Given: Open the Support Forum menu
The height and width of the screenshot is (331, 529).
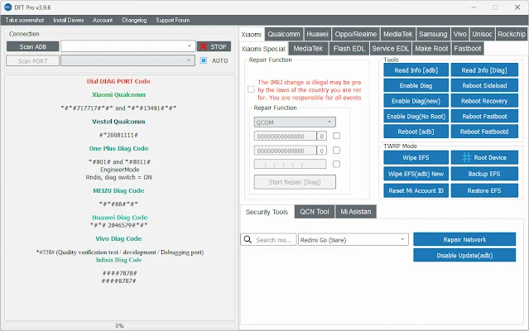Looking at the screenshot, I should point(173,20).
